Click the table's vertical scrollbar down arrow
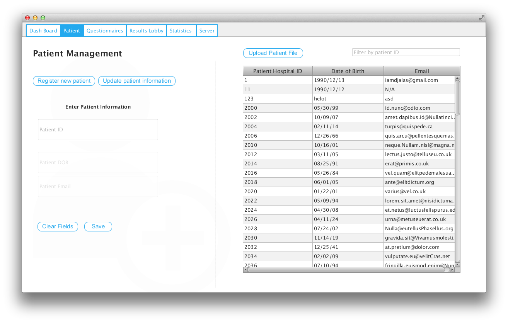Viewport: 508px width, 323px height. pos(457,264)
